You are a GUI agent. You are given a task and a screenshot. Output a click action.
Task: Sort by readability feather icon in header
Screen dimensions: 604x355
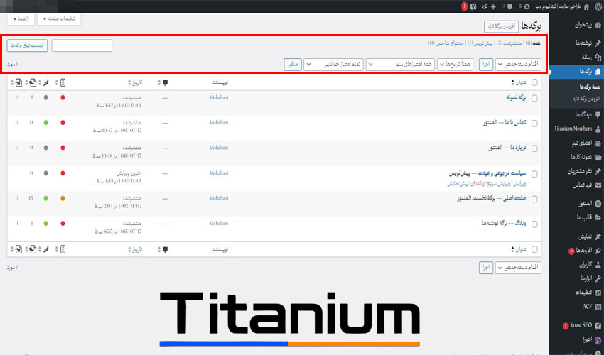pos(46,82)
